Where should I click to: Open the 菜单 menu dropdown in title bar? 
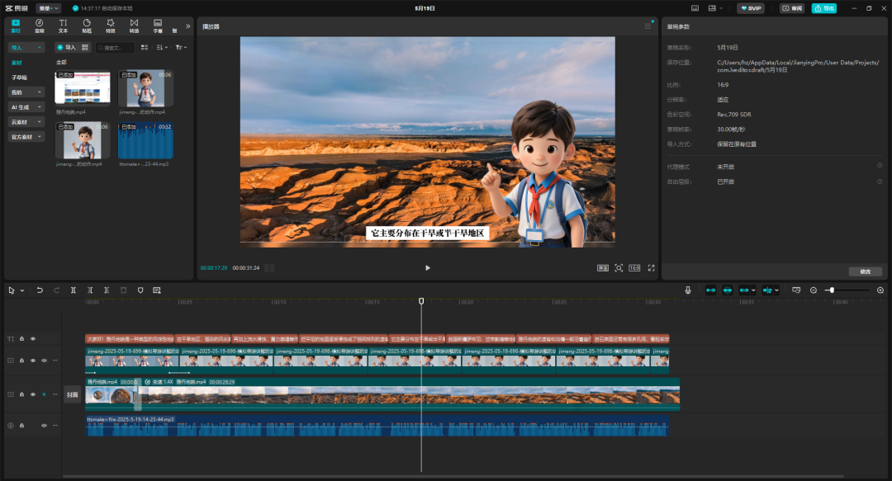pyautogui.click(x=48, y=8)
